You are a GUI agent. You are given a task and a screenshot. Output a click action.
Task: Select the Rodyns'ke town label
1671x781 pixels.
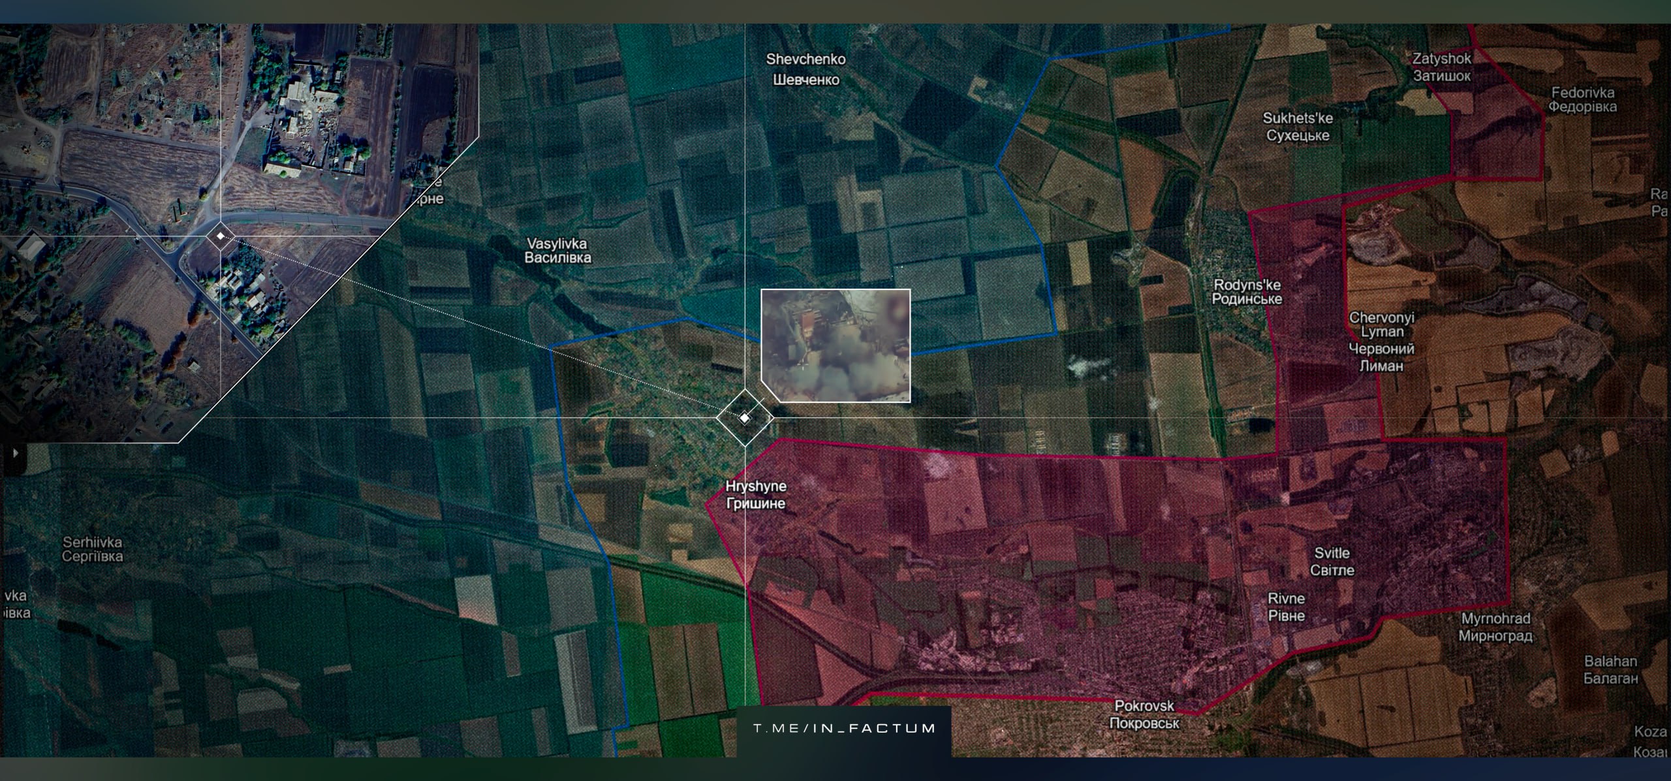[1247, 292]
